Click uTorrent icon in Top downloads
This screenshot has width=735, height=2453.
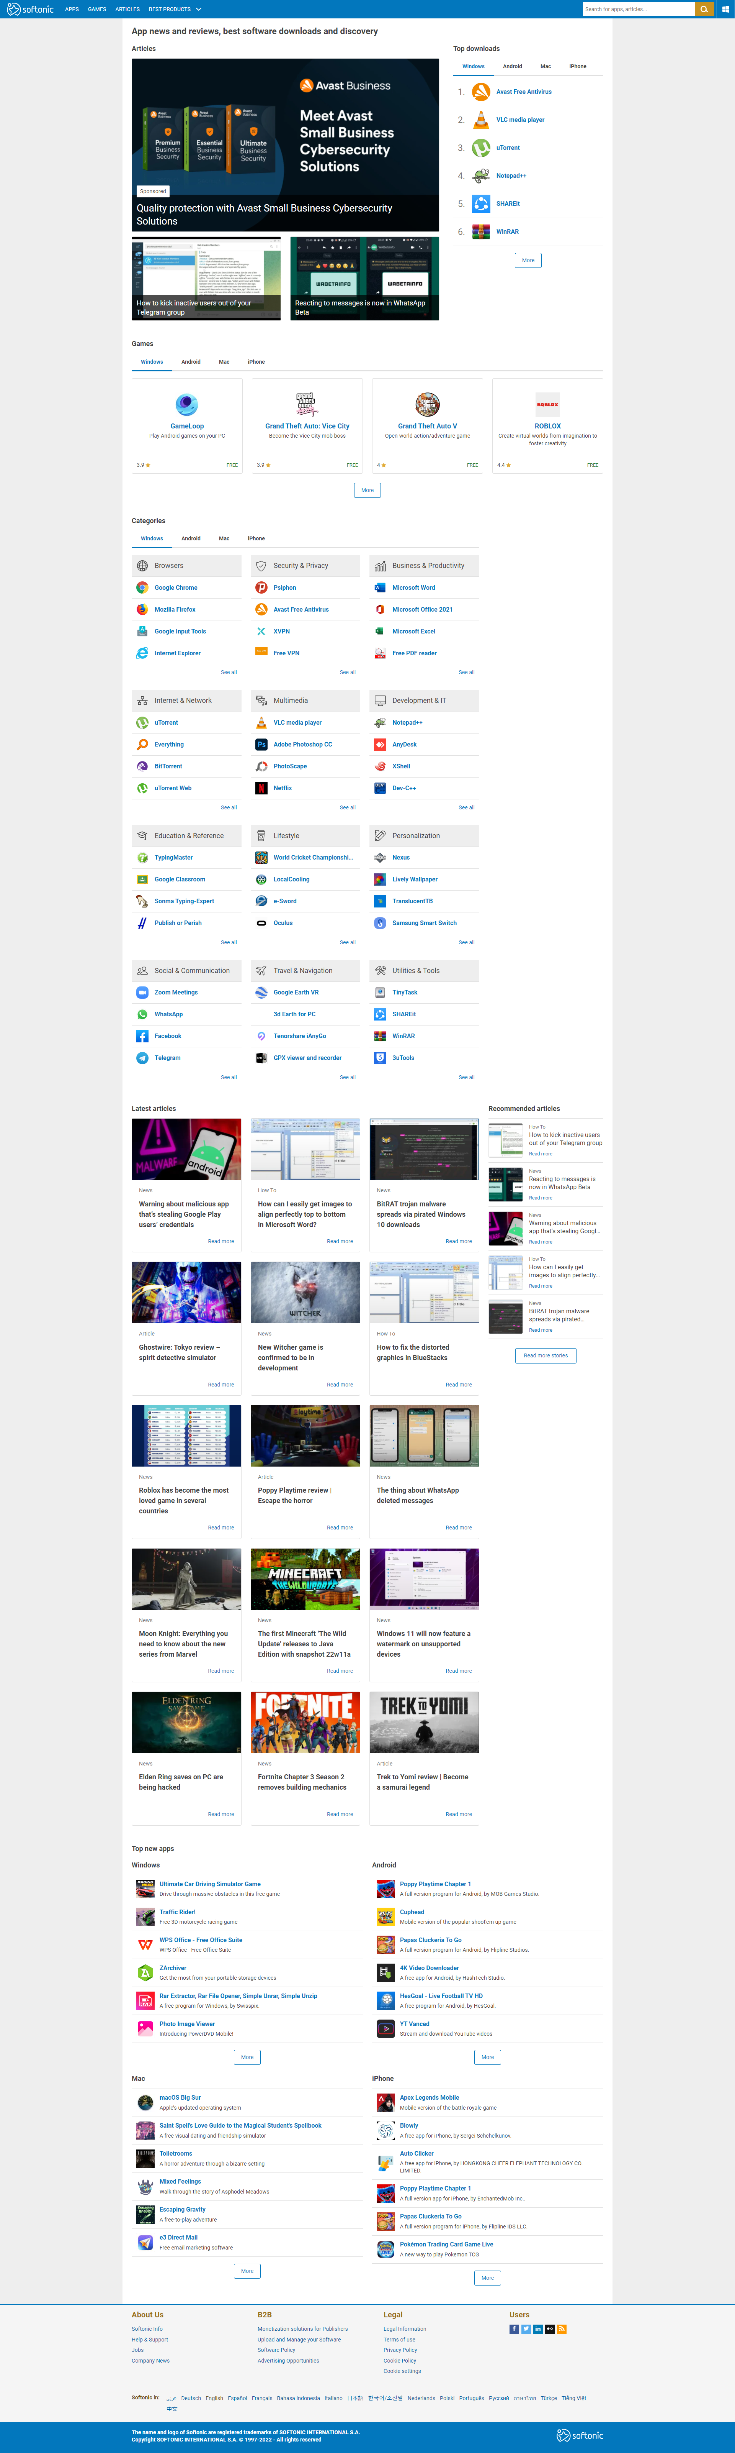pyautogui.click(x=481, y=148)
